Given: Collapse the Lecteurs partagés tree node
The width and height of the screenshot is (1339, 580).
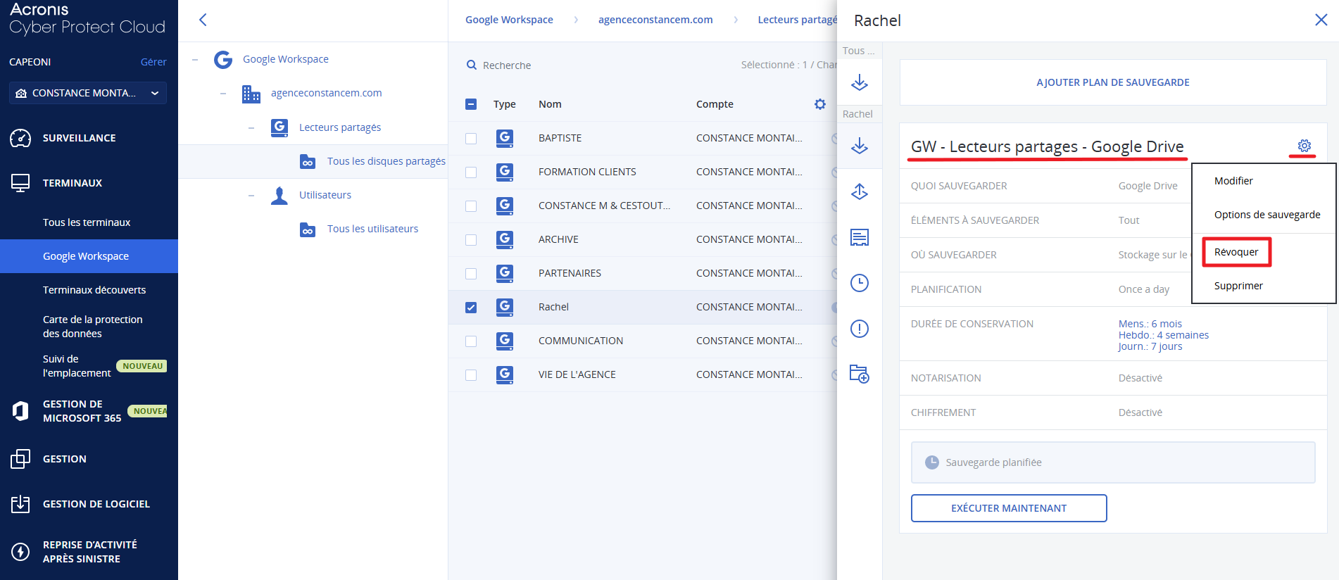Looking at the screenshot, I should 251,128.
